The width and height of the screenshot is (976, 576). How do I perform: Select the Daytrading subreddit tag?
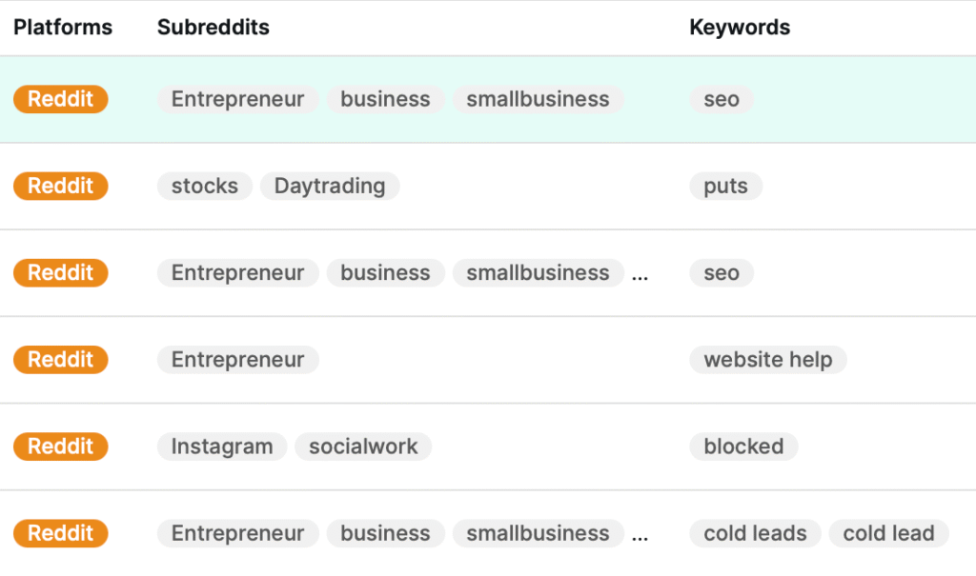pyautogui.click(x=330, y=186)
